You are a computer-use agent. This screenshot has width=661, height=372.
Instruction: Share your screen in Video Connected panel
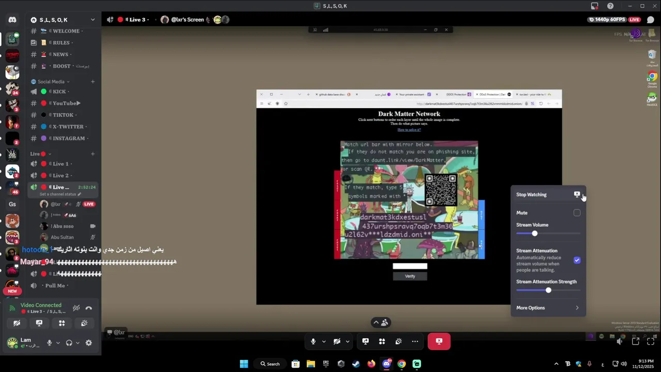pos(39,323)
